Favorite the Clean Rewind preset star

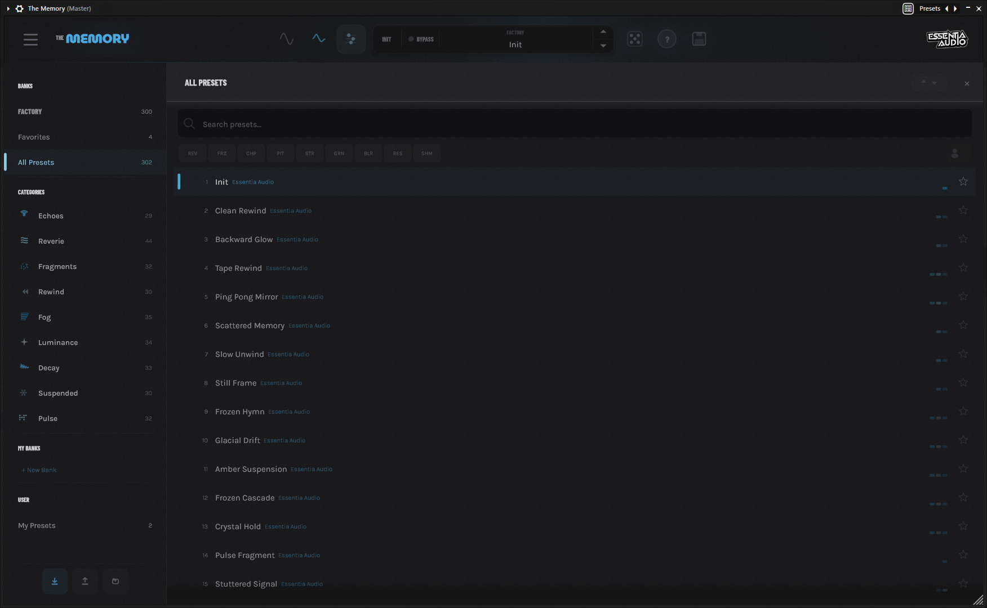(x=963, y=209)
